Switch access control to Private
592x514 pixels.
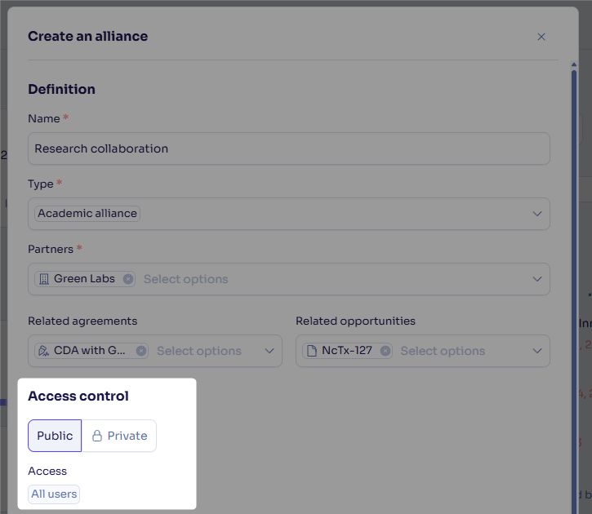119,436
